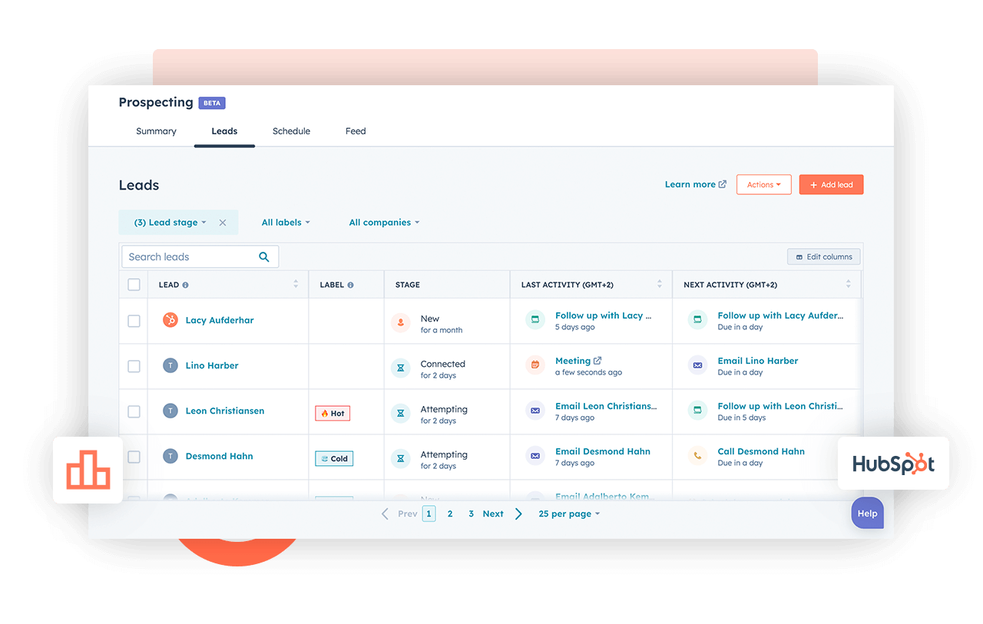Viewport: 983px width, 624px height.
Task: Expand the All companies dropdown
Action: 384,223
